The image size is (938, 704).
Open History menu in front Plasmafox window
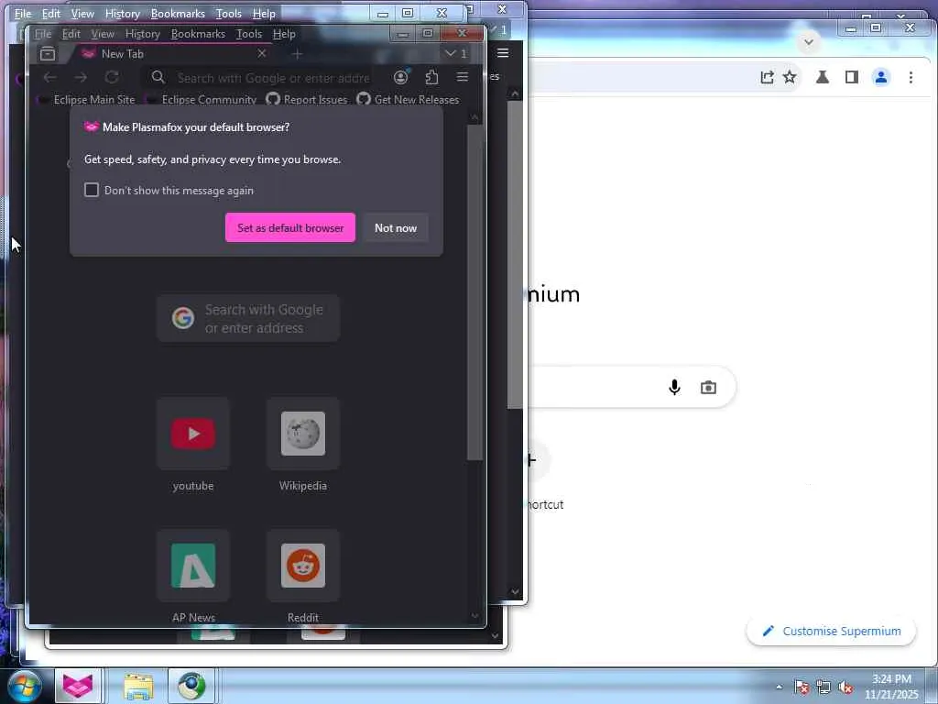(142, 34)
